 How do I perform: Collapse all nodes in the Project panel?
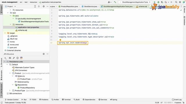(39, 6)
